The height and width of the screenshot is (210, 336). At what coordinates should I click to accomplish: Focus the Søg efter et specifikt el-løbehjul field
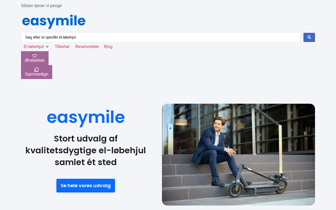(x=161, y=37)
